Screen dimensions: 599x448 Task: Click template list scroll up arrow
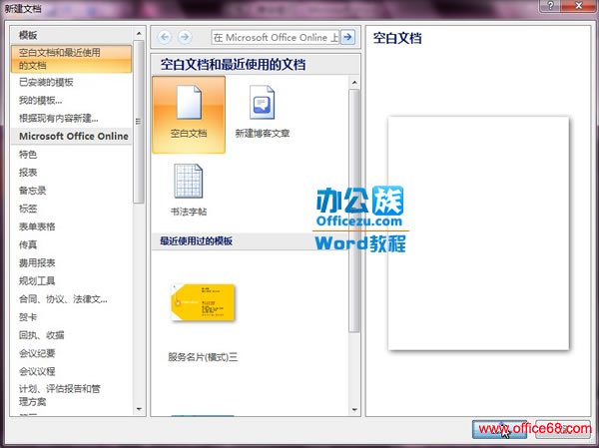tap(139, 34)
